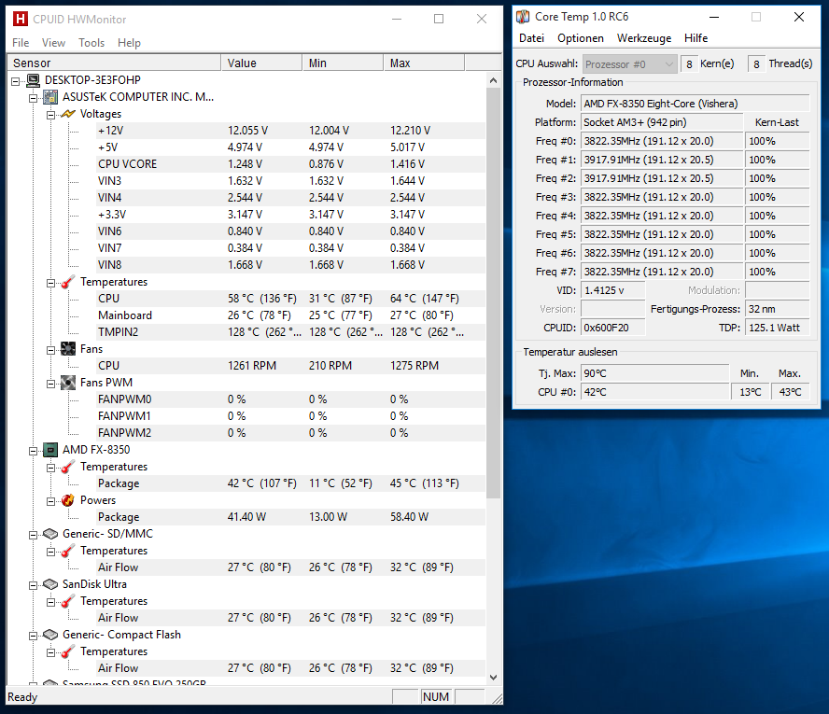Screen dimensions: 829x714
Task: Click the Core Temp title bar icon
Action: tap(523, 17)
